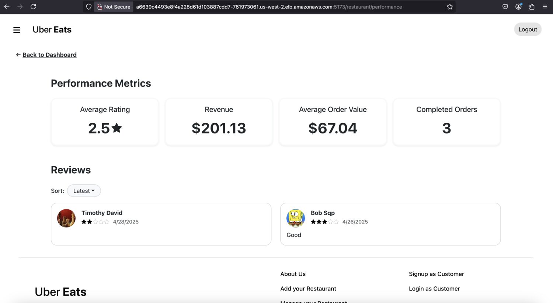
Task: Bookmark this page with the star
Action: click(x=449, y=7)
